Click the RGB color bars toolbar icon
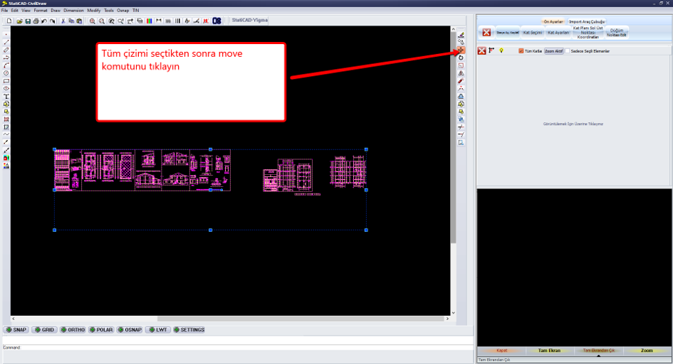This screenshot has width=673, height=364. point(149,21)
